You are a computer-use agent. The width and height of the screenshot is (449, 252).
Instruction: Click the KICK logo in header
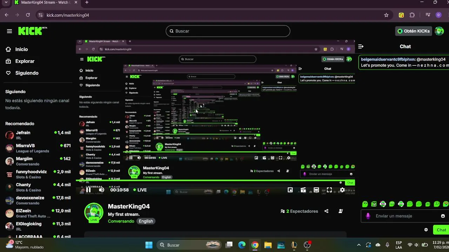pos(32,31)
